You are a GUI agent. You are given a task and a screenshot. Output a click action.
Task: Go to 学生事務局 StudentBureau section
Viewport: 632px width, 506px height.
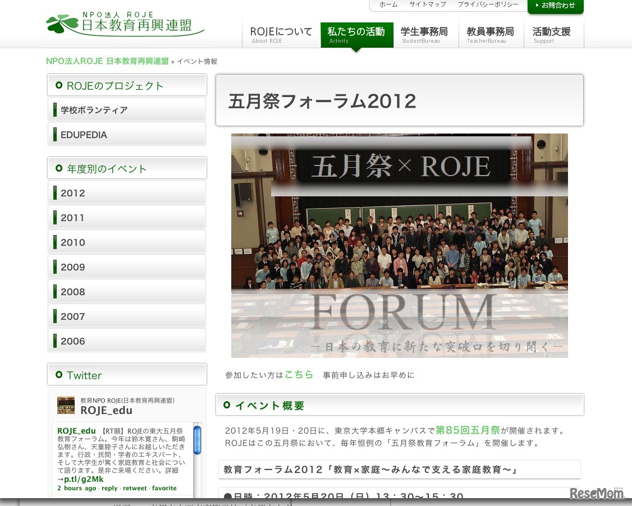(424, 34)
